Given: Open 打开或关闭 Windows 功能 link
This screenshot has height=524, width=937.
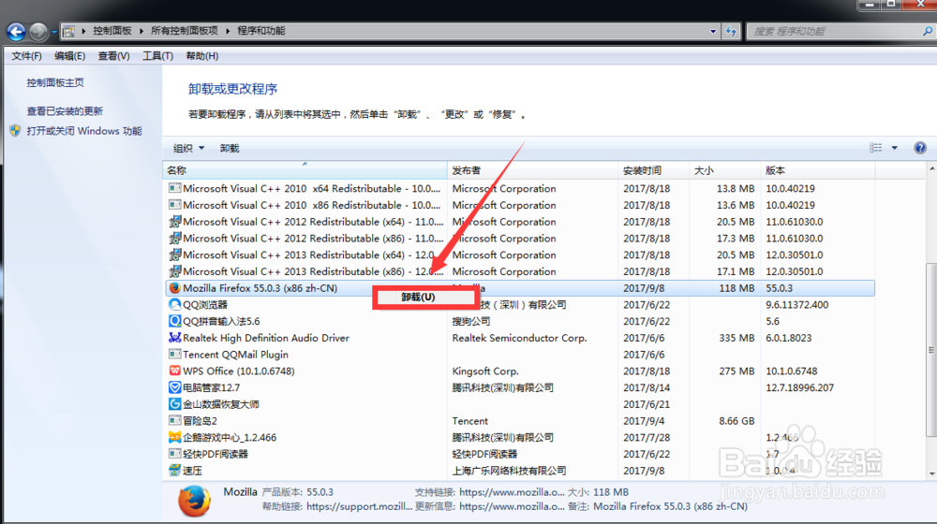Looking at the screenshot, I should coord(84,131).
